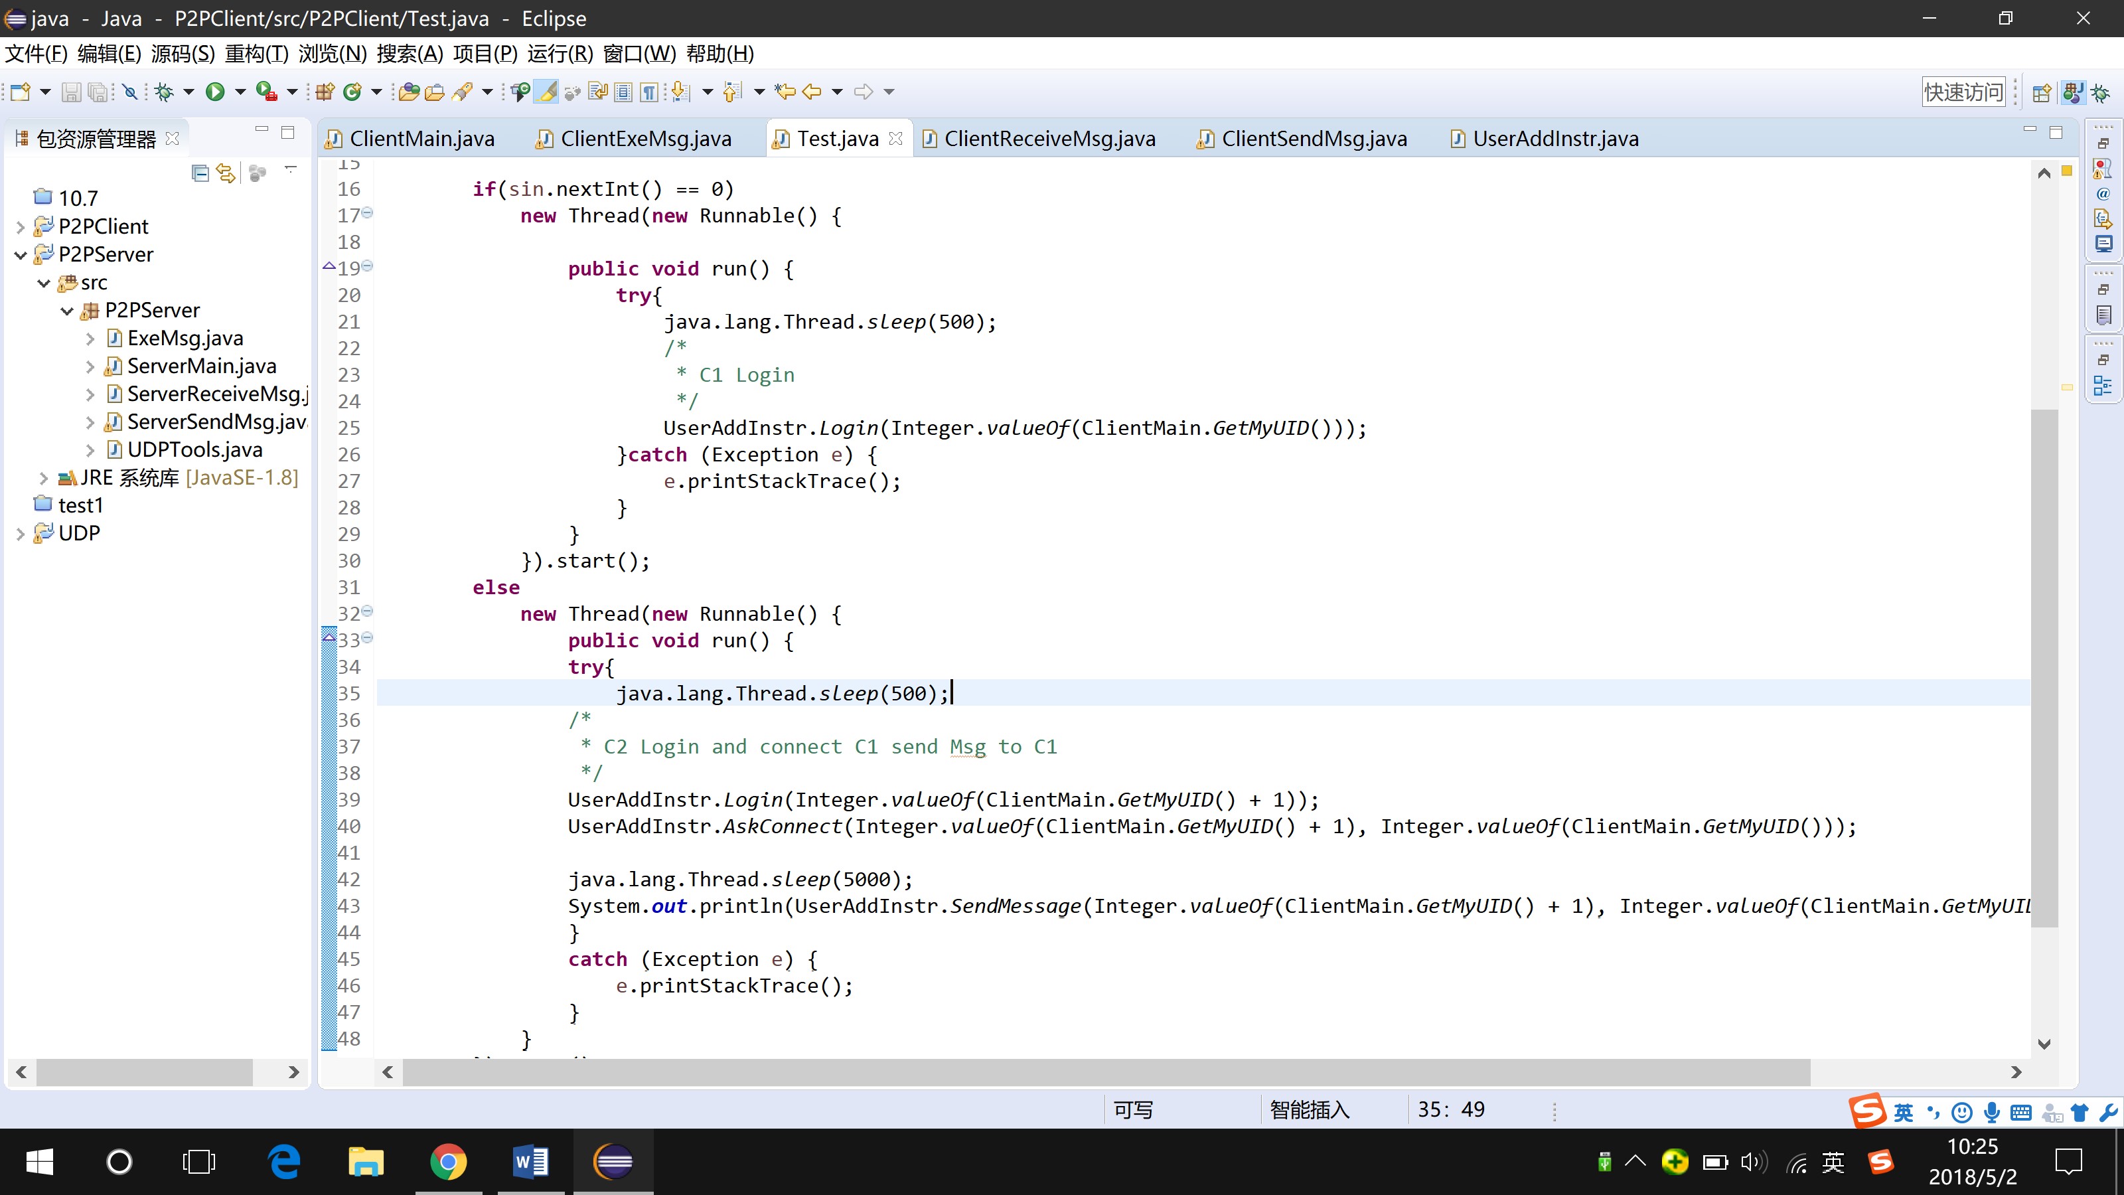Click the editor horizontal scrollbar
This screenshot has width=2124, height=1195.
pos(1105,1072)
